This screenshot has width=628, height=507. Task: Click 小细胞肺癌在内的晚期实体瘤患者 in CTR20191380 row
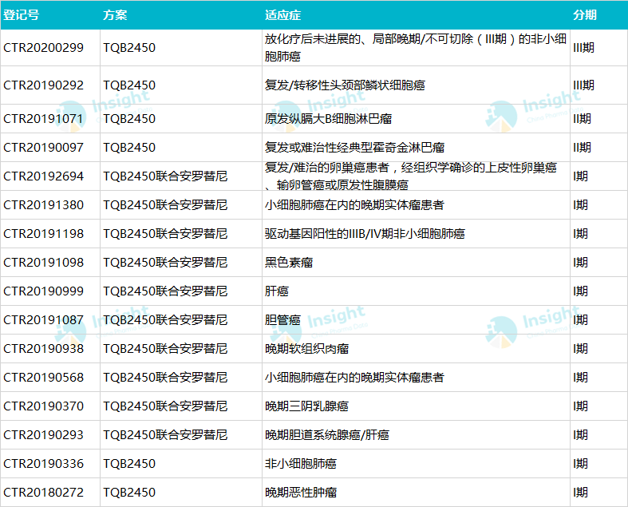coord(354,205)
